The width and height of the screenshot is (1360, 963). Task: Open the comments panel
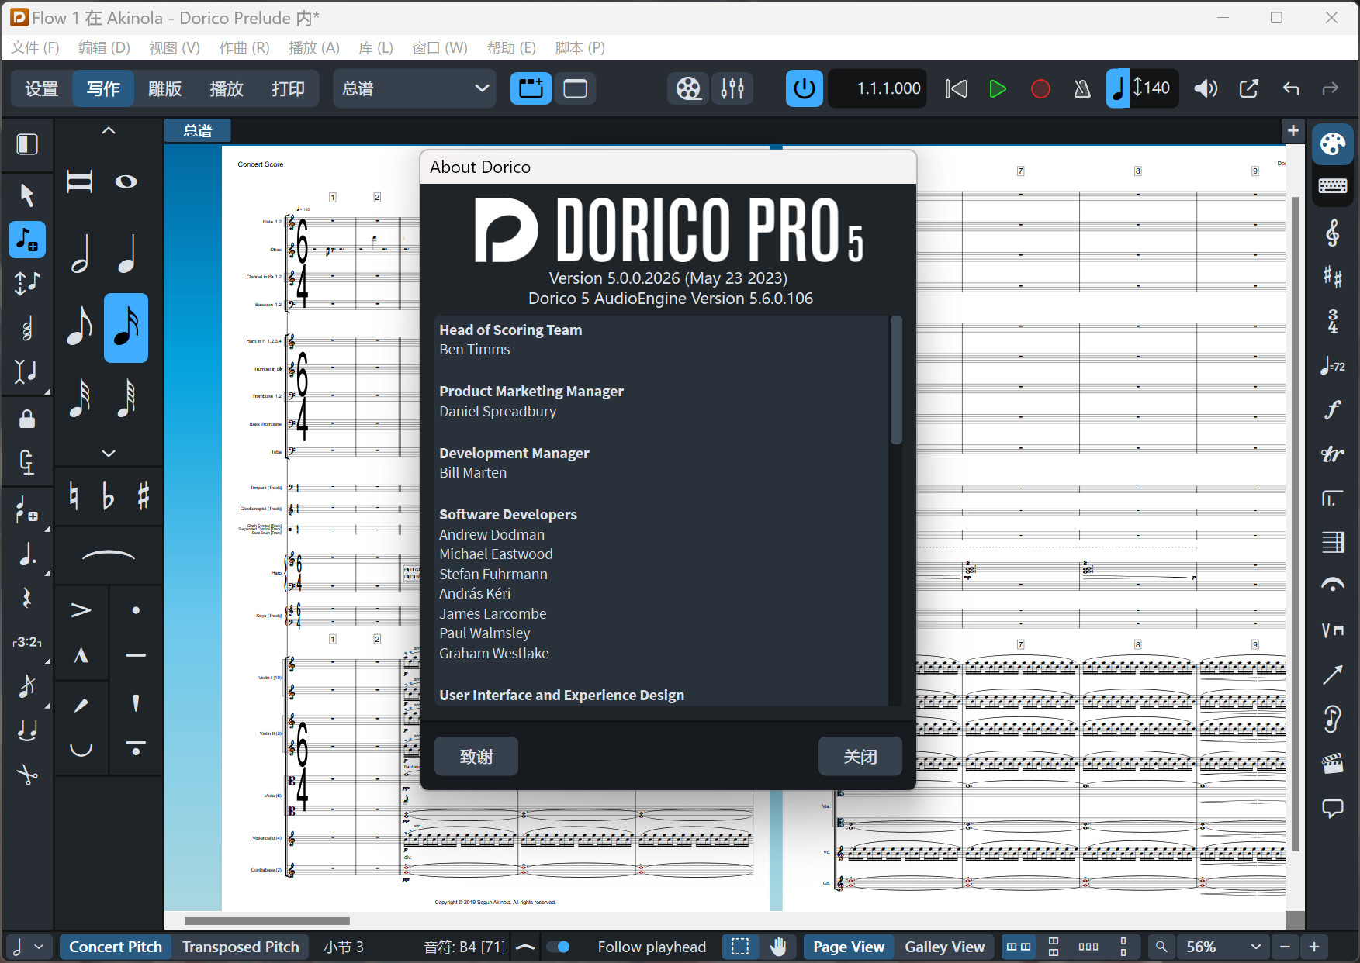click(x=1333, y=809)
